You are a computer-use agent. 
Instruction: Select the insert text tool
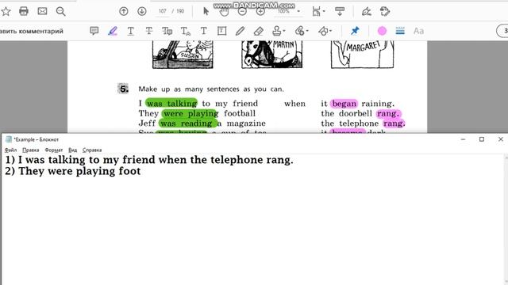click(x=185, y=31)
